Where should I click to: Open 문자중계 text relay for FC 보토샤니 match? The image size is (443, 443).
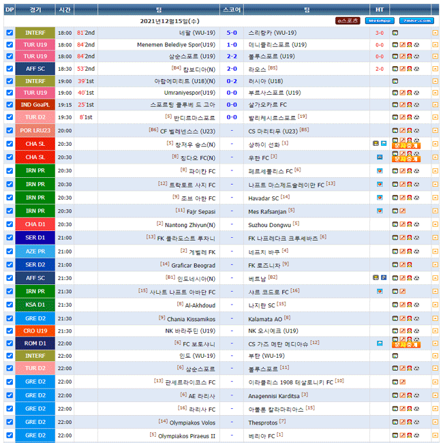click(406, 345)
